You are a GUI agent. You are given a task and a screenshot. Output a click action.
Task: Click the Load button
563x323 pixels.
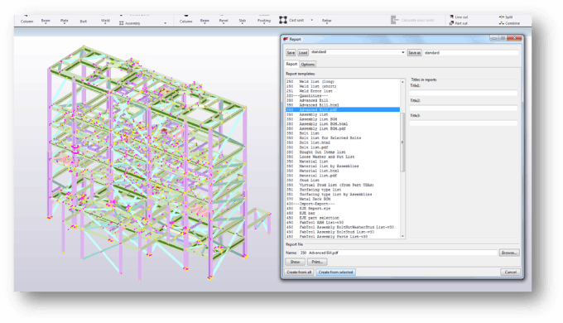(303, 53)
